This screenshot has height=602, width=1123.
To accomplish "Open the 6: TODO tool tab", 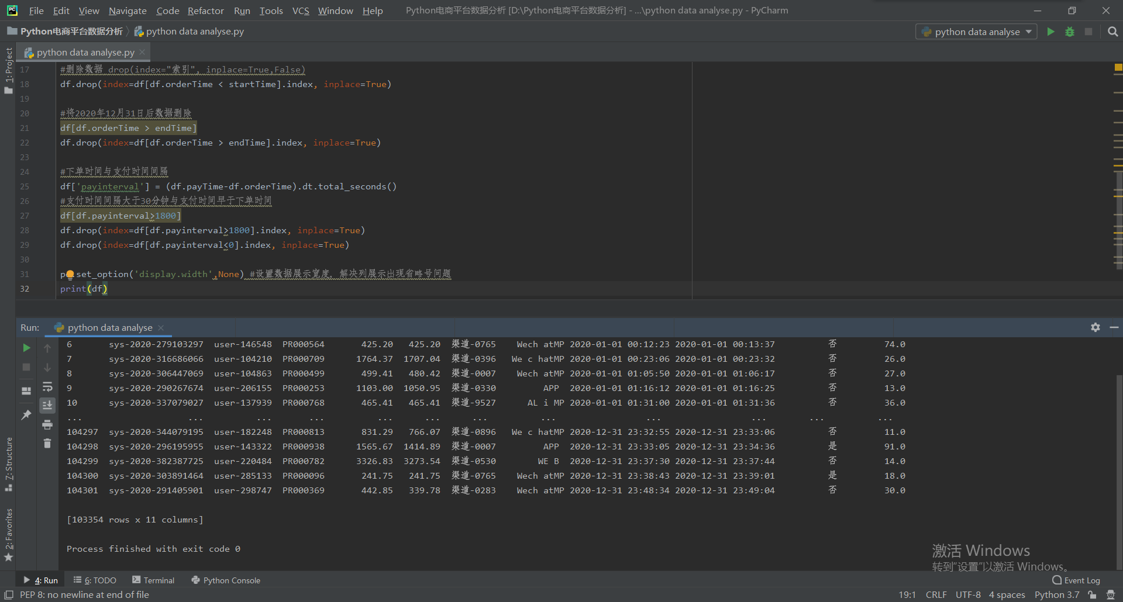I will pyautogui.click(x=95, y=580).
